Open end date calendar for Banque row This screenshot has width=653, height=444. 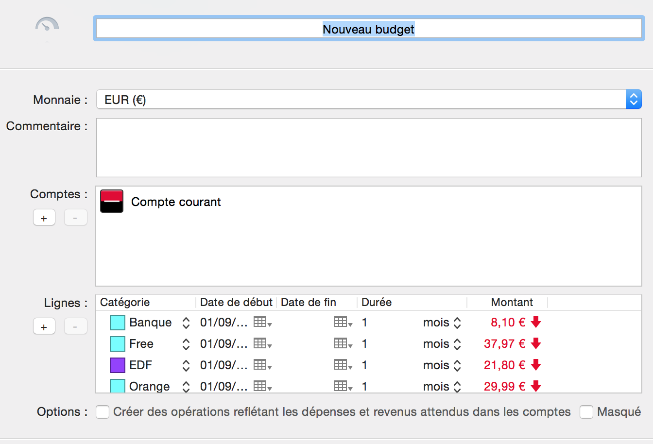pyautogui.click(x=343, y=322)
